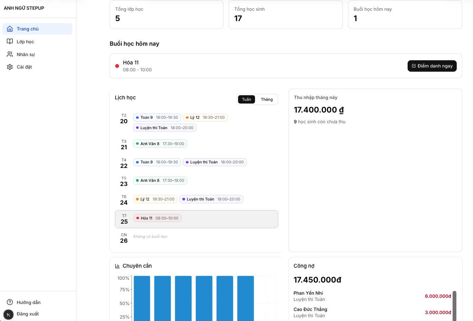Click the ANH NGỮ STEPUP title
The height and width of the screenshot is (321, 473).
click(24, 8)
